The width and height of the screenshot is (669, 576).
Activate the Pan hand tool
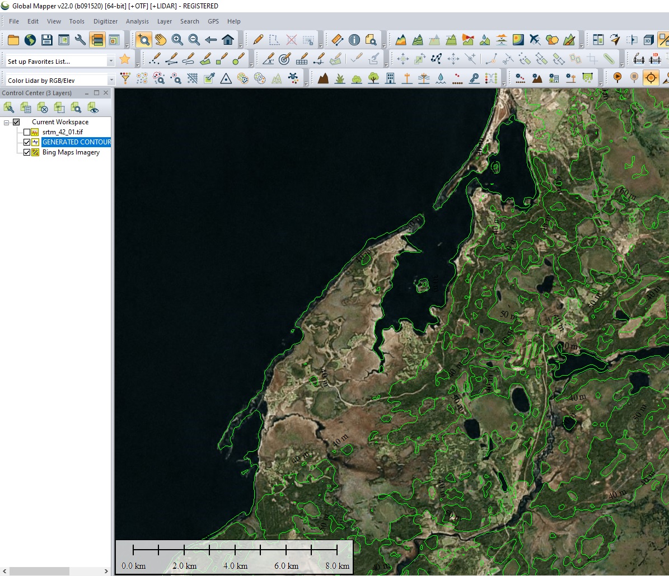[161, 40]
